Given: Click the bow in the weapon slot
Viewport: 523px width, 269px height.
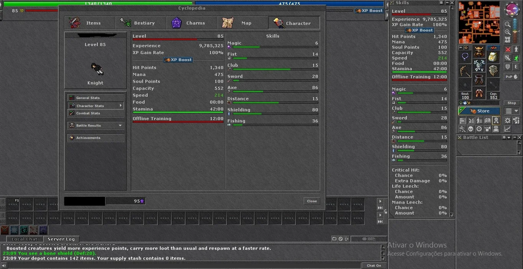Looking at the screenshot, I should (465, 71).
